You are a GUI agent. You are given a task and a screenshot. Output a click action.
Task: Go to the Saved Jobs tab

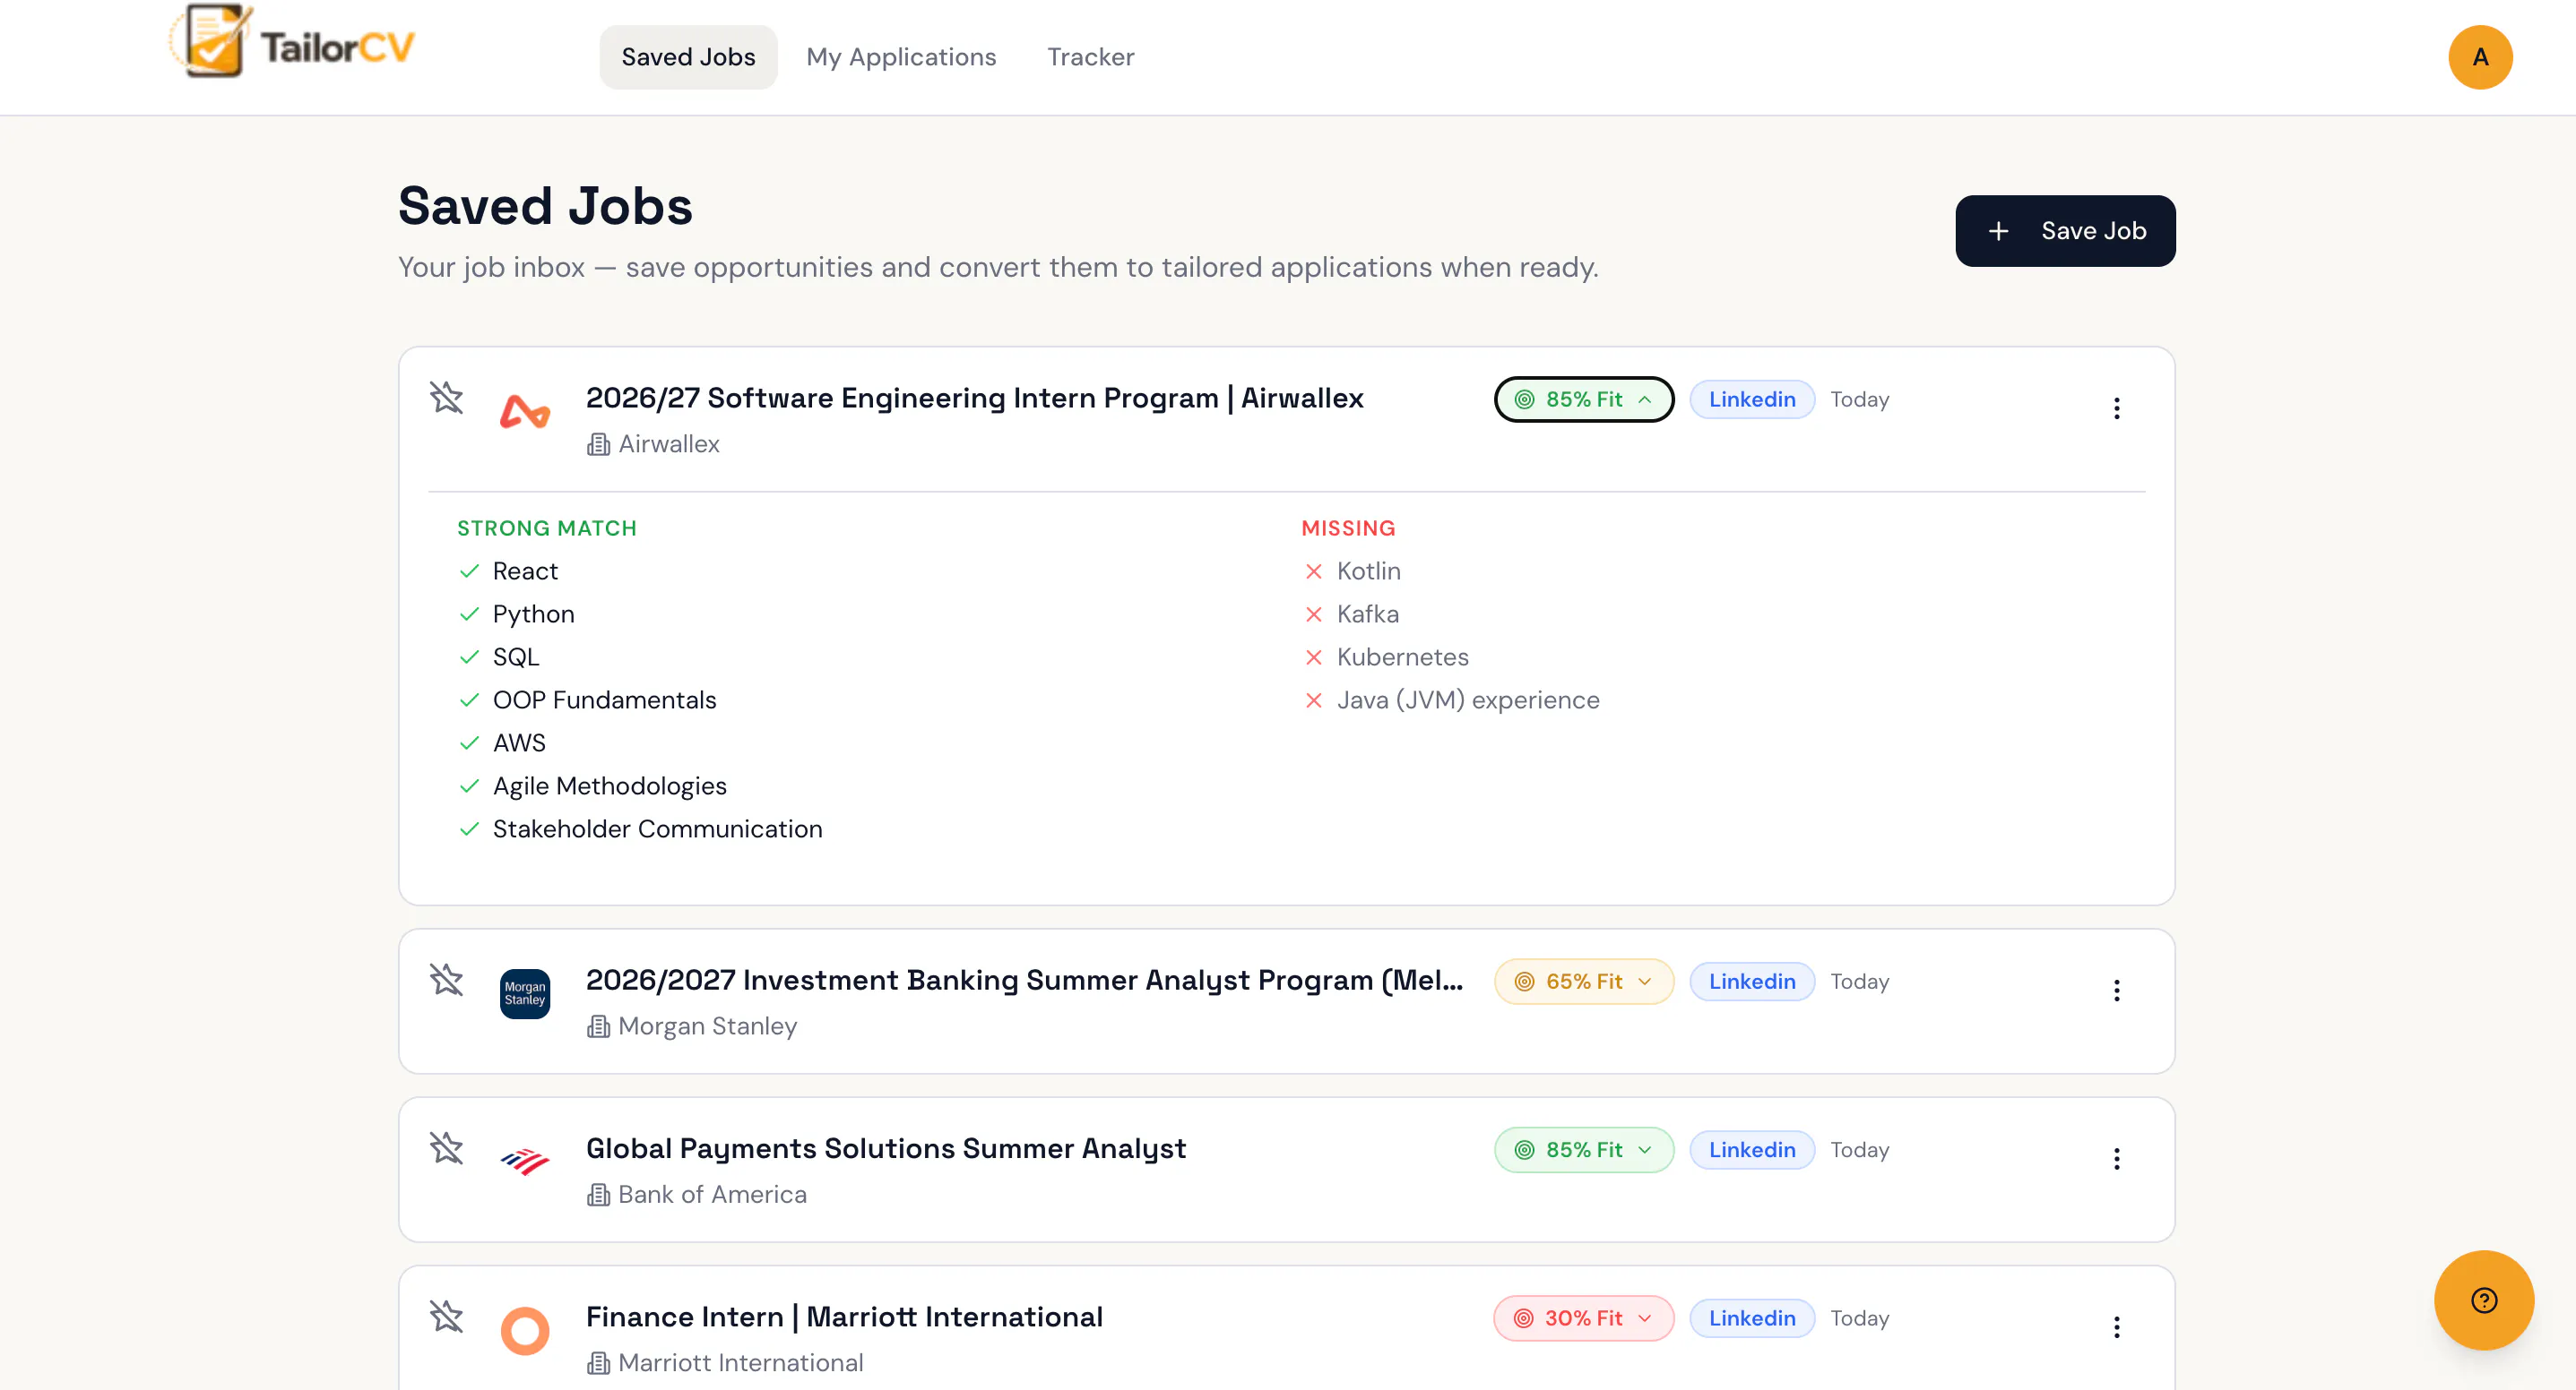pos(688,57)
